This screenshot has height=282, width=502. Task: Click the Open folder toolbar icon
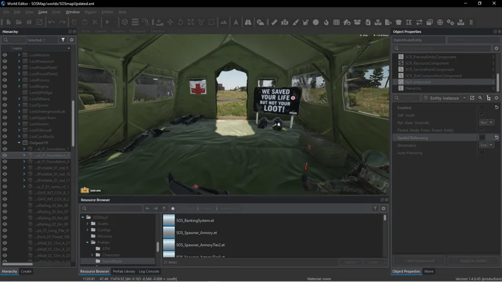[x=18, y=22]
